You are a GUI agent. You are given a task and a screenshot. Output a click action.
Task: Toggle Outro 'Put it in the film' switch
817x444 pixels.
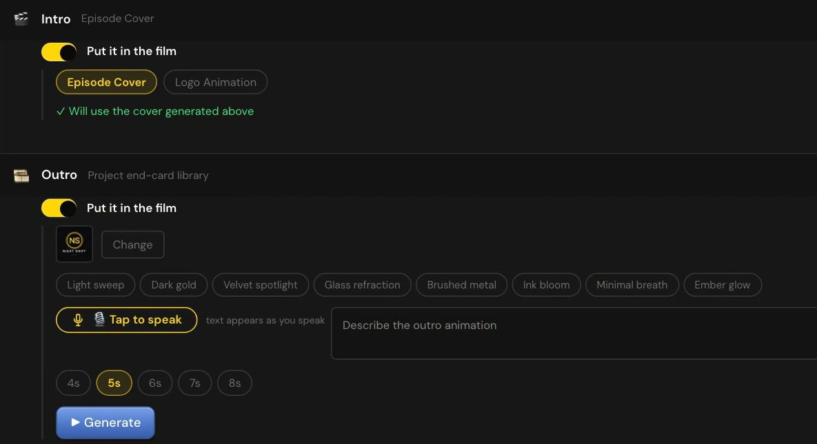coord(59,208)
